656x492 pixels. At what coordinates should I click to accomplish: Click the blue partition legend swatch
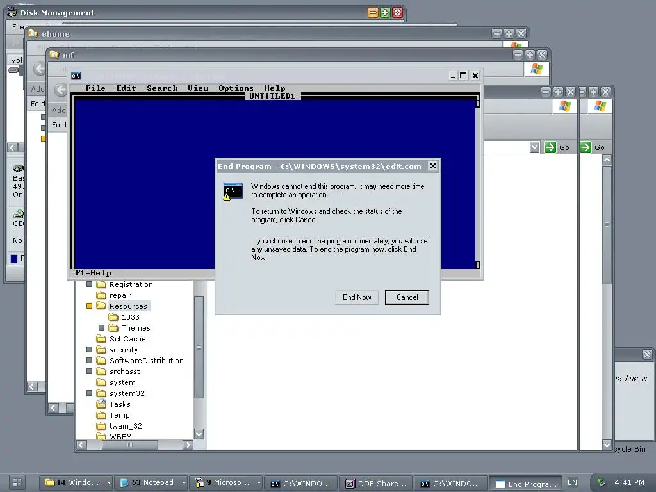14,258
